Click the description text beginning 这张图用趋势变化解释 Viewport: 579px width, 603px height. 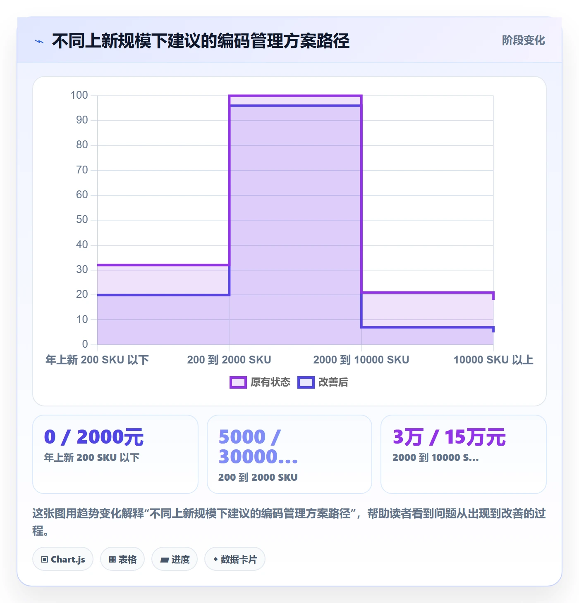[x=289, y=522]
